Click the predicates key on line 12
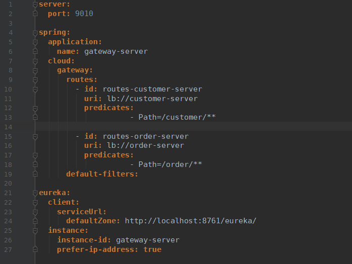352x264 pixels. point(109,108)
